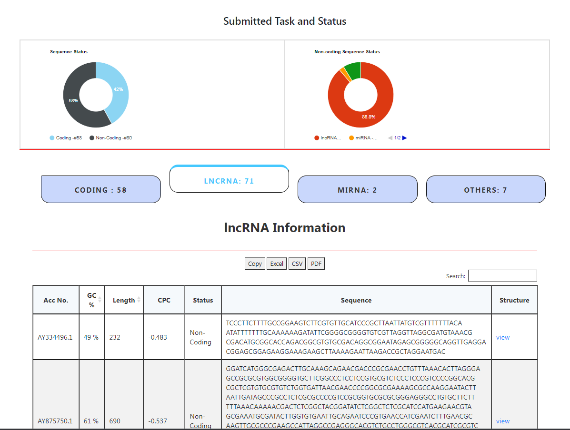Sort table by Length column
Viewport: 570px width, 430px height.
(x=124, y=300)
